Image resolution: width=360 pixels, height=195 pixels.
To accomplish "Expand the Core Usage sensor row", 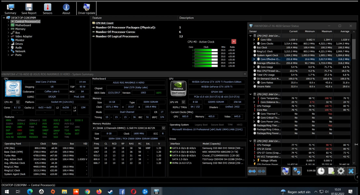I will click(x=254, y=67).
